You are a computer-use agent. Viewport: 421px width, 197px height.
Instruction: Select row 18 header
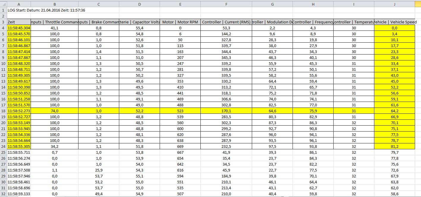click(3, 111)
